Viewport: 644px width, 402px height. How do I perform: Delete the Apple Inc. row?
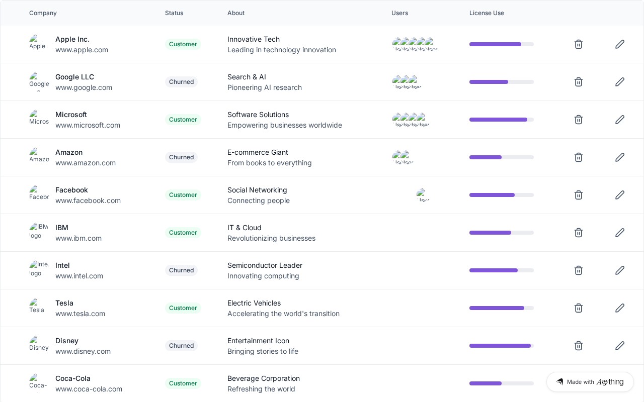(x=579, y=44)
